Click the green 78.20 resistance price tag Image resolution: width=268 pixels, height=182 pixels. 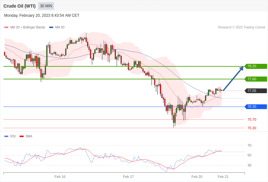(256, 66)
